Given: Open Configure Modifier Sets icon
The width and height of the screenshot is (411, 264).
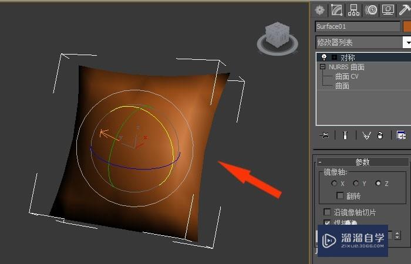Looking at the screenshot, I should point(401,136).
